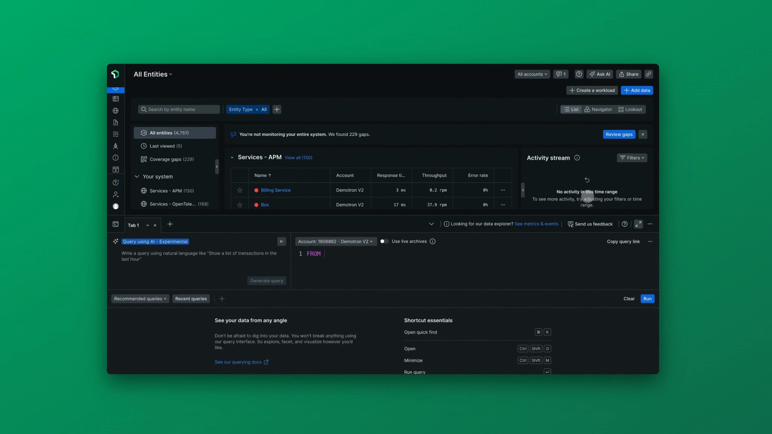
Task: Focus the Search by entity name field
Action: pos(179,109)
